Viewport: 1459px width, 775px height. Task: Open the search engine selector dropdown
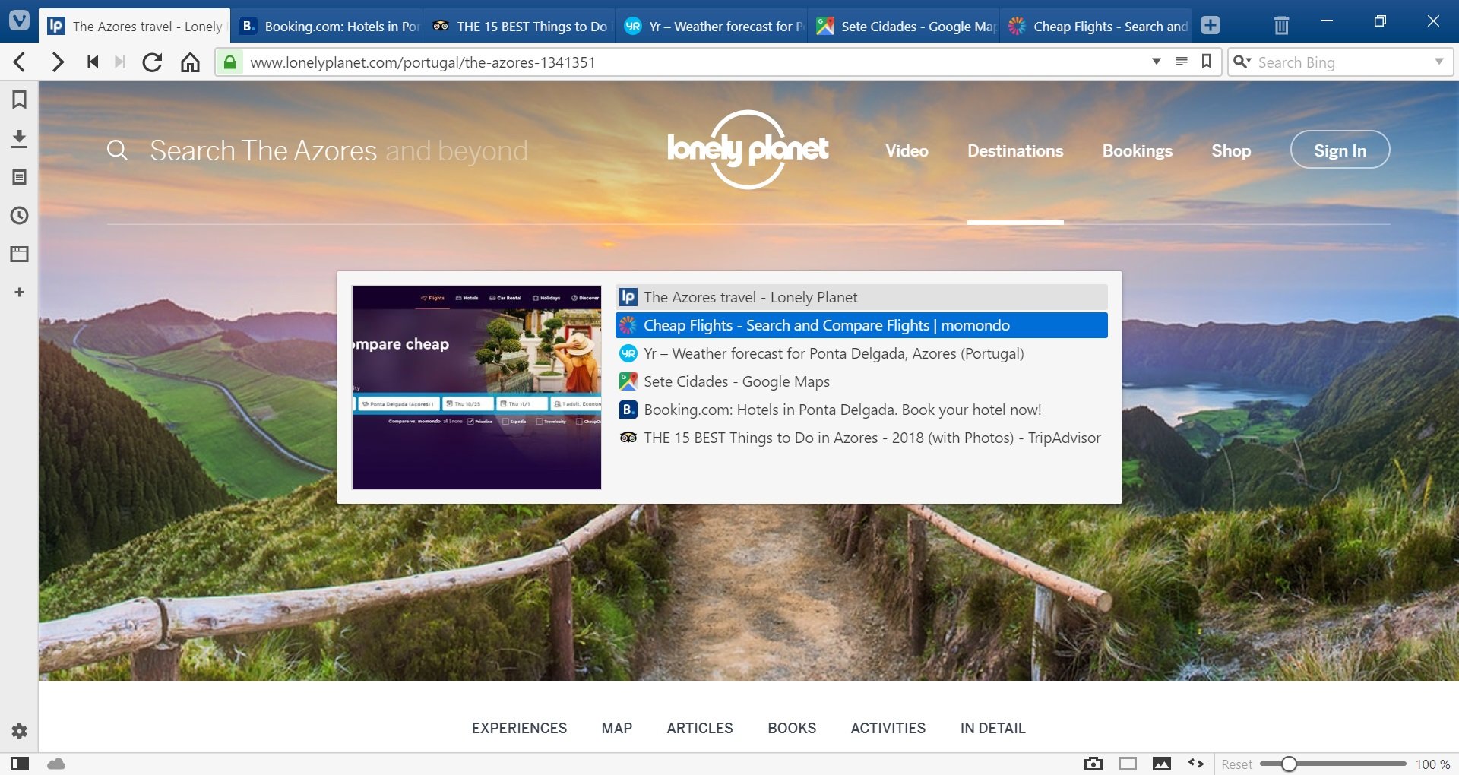(1242, 62)
